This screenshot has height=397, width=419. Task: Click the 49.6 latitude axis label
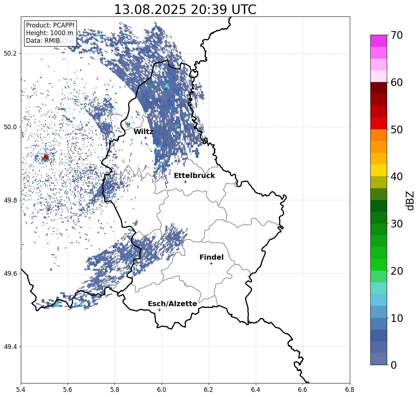(10, 274)
